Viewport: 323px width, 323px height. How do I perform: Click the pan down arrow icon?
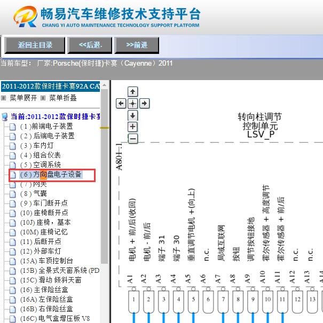132,115
